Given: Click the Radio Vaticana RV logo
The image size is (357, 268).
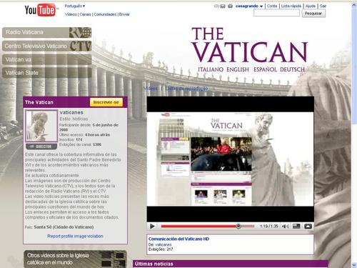Looking at the screenshot, I should 80,33.
